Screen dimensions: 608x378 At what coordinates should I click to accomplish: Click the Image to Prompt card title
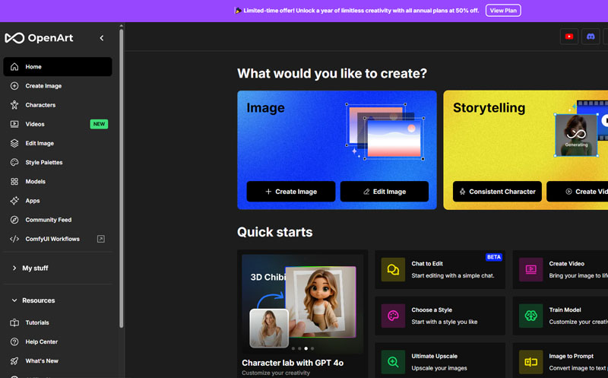tap(572, 356)
